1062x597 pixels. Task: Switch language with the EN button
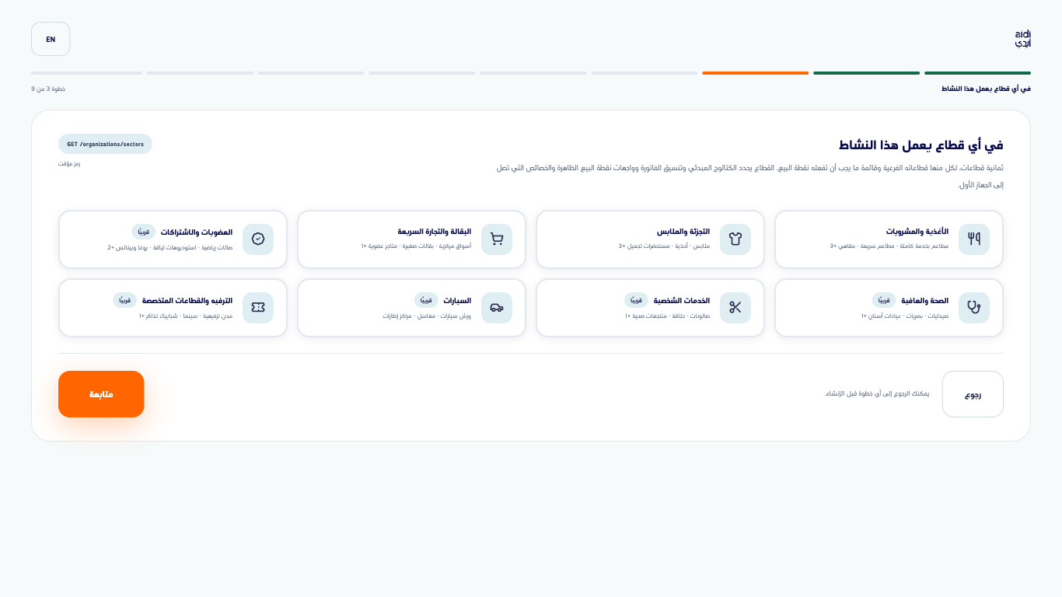pos(51,39)
